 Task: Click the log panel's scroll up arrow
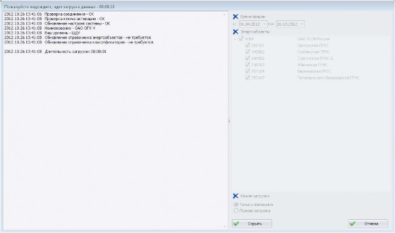click(224, 15)
